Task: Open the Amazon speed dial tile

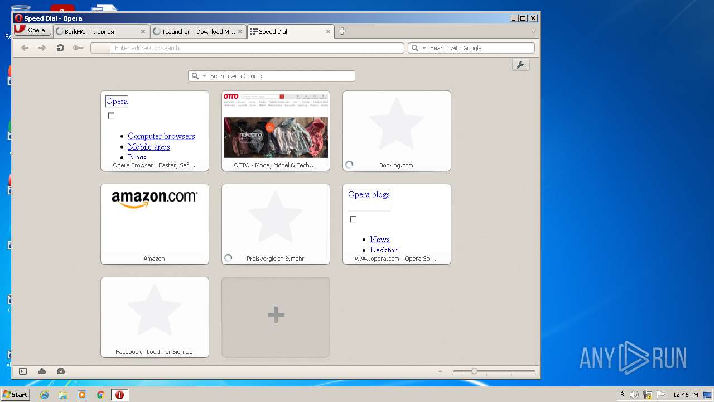Action: pyautogui.click(x=155, y=224)
